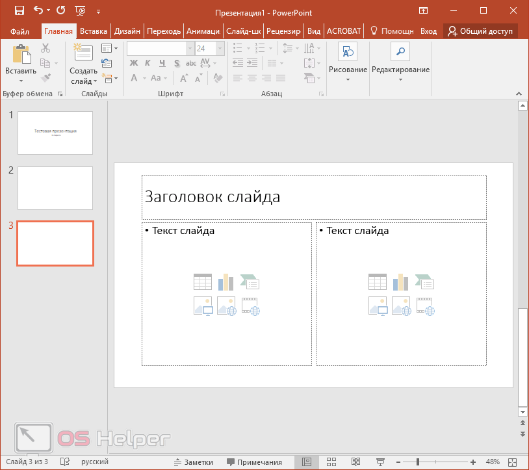The image size is (529, 470).
Task: Toggle strikethrough abc formatting
Action: coord(191,63)
